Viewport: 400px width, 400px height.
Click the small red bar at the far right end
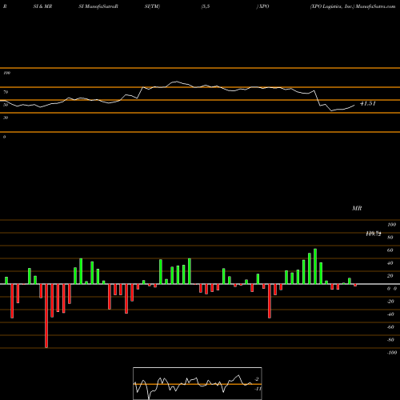(355, 286)
